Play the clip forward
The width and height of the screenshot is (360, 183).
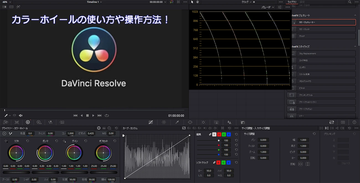point(93,116)
